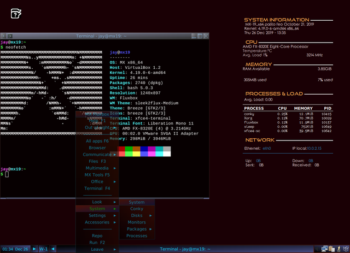The width and height of the screenshot is (350, 253).
Task: Click the conky process row
Action: click(288, 114)
